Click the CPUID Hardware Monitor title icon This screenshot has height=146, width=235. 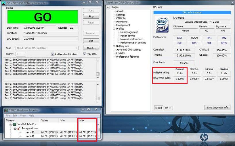click(x=6, y=110)
